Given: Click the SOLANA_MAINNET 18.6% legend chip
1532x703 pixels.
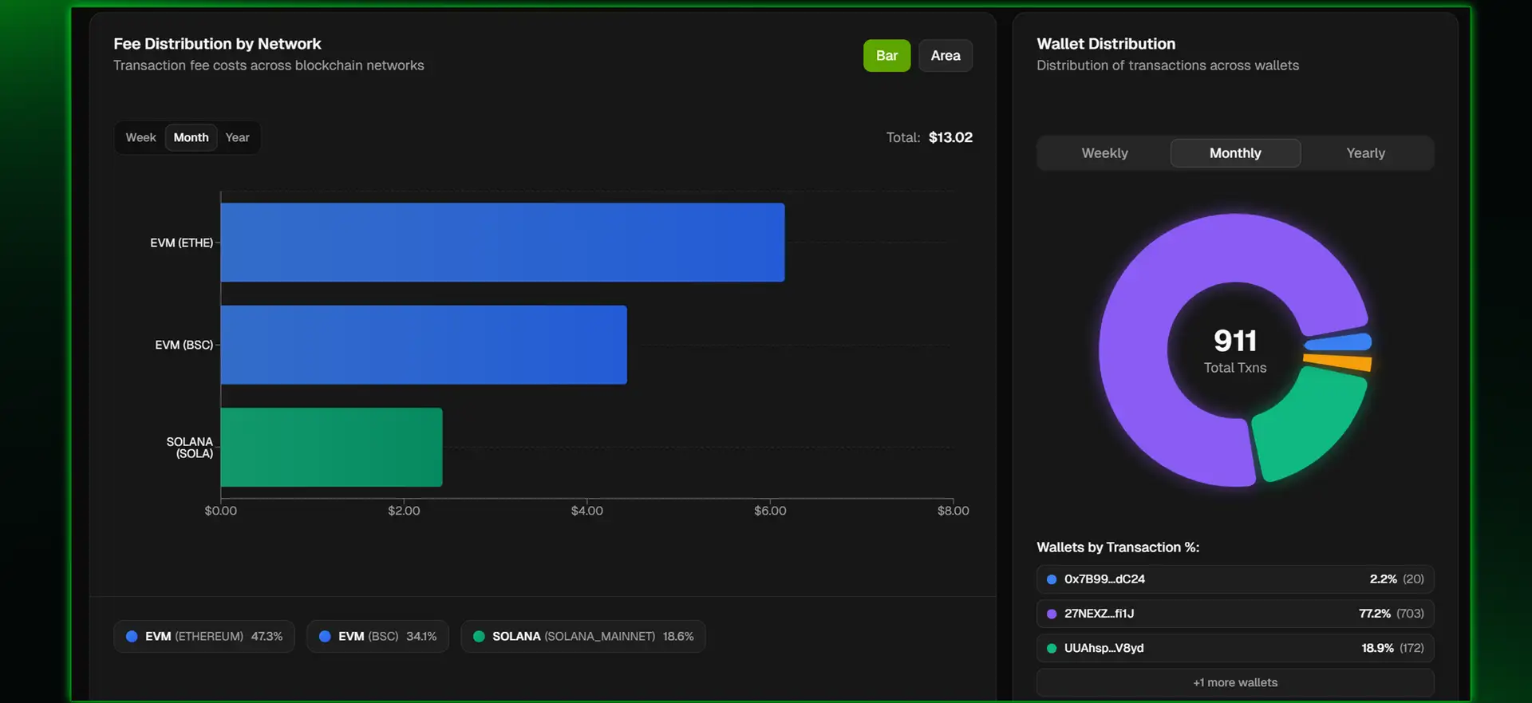Looking at the screenshot, I should coord(583,637).
